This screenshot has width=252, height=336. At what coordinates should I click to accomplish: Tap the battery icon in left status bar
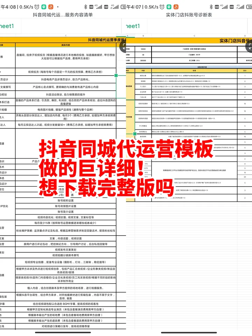(x=124, y=7)
